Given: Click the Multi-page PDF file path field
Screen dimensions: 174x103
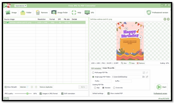Looking at the screenshot, I should 125,72.
